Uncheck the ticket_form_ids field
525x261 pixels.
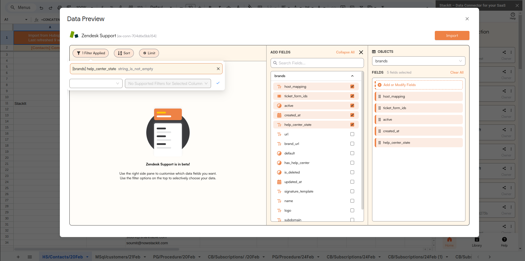click(x=352, y=96)
